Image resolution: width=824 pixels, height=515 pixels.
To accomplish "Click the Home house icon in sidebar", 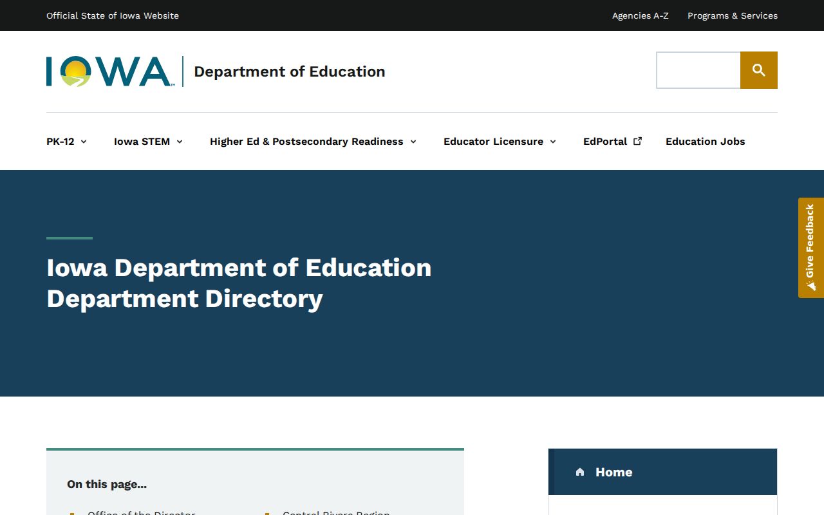I will 580,472.
